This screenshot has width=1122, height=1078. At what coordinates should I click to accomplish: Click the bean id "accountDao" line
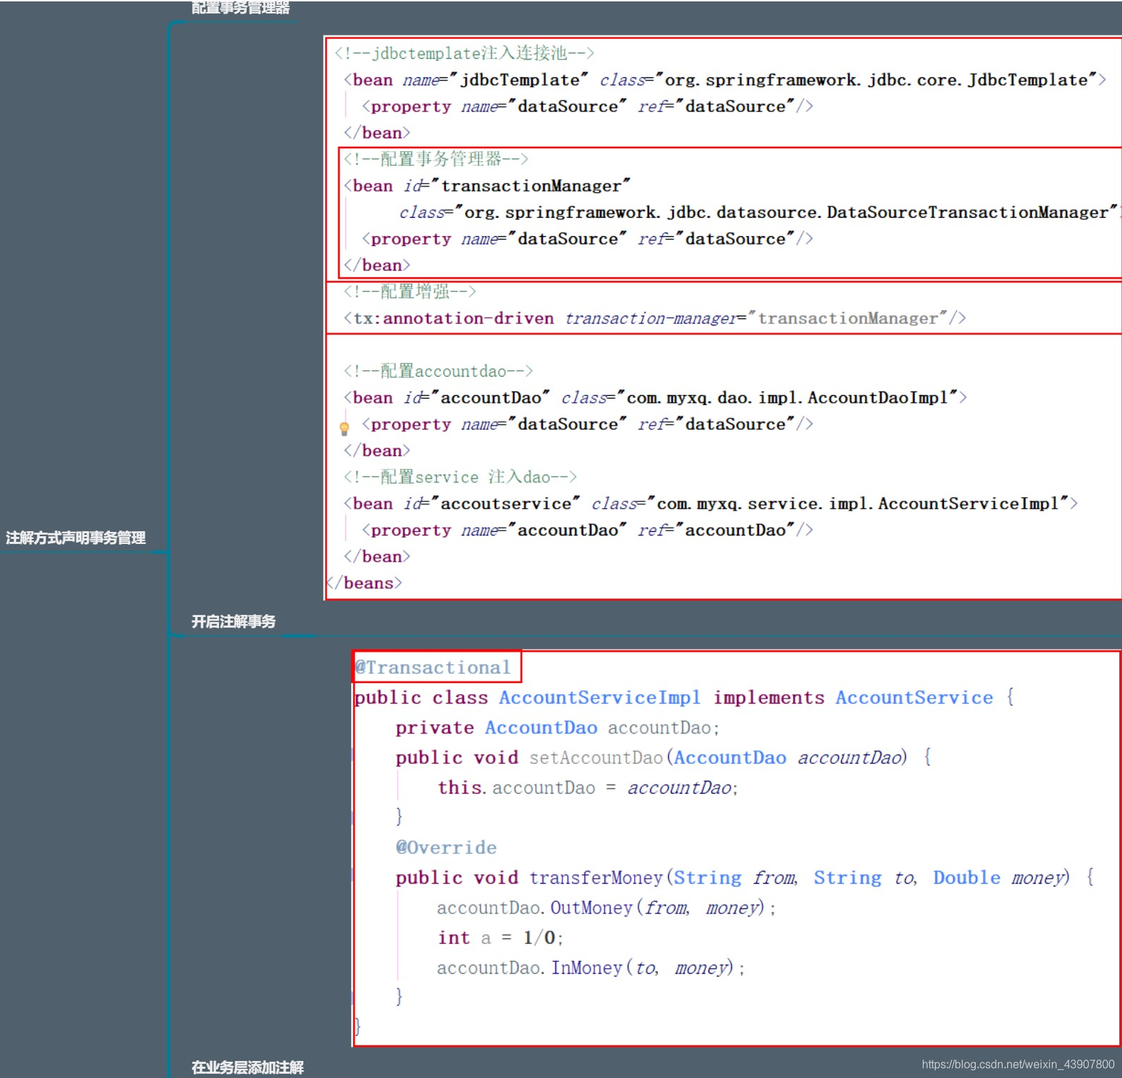tap(655, 398)
